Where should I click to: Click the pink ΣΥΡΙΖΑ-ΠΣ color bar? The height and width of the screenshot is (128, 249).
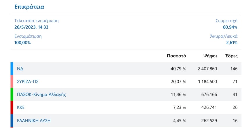coord(12,81)
